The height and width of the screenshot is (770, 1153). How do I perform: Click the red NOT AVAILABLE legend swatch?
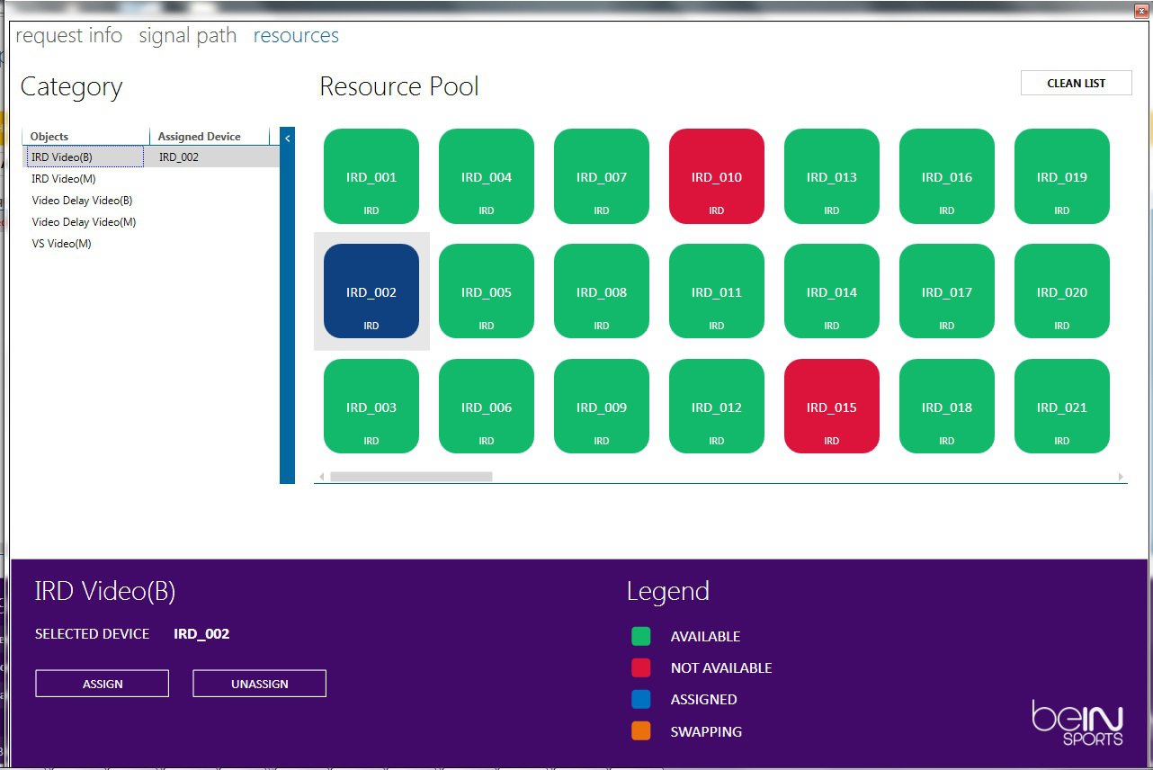[x=641, y=668]
